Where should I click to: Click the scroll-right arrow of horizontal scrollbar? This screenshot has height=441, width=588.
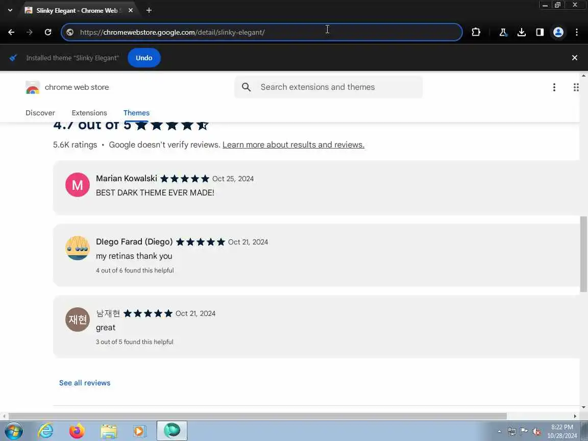click(x=575, y=416)
